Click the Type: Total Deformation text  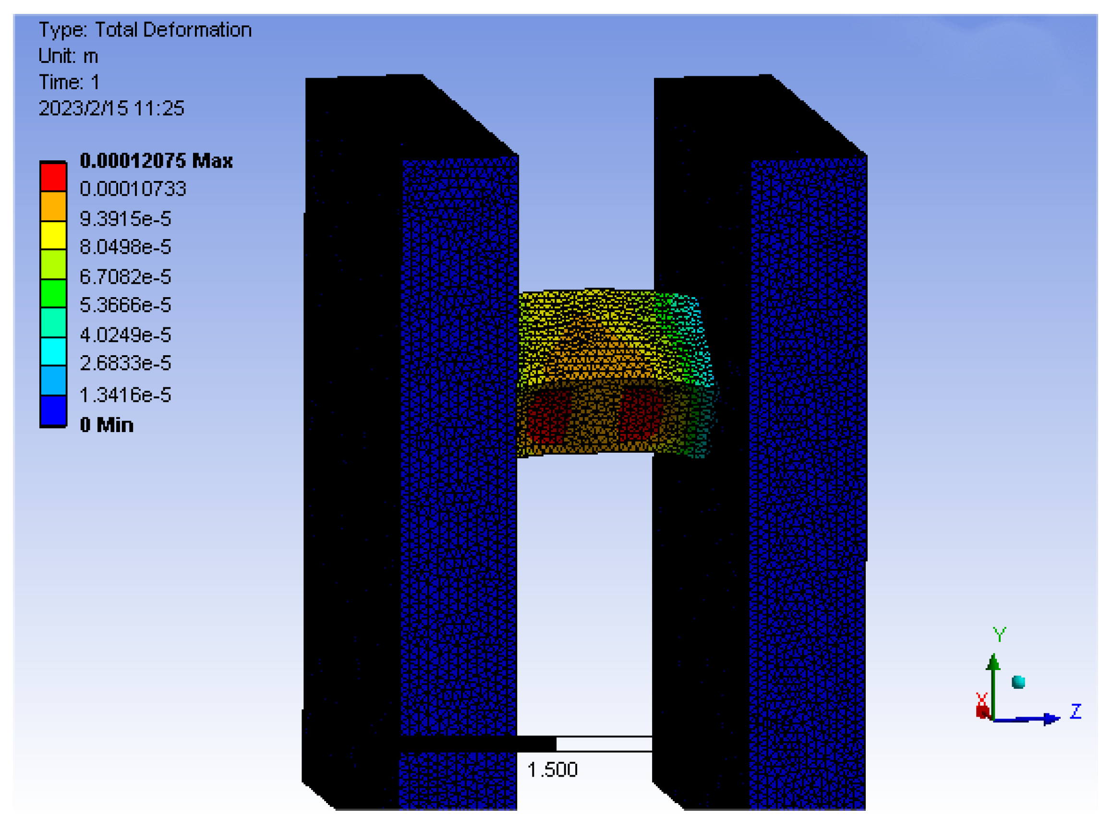(145, 30)
